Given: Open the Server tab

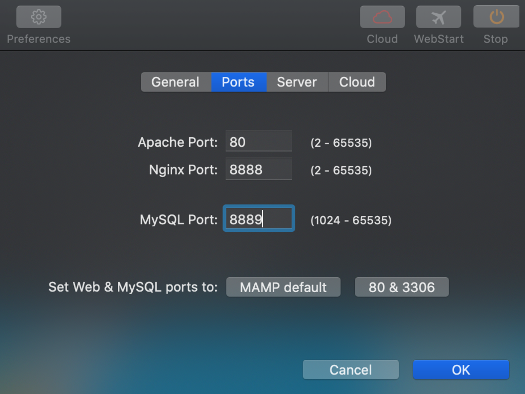Looking at the screenshot, I should click(297, 82).
